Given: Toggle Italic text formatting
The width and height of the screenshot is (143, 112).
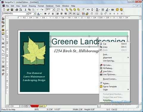Looking at the screenshot, I should [x=49, y=14].
